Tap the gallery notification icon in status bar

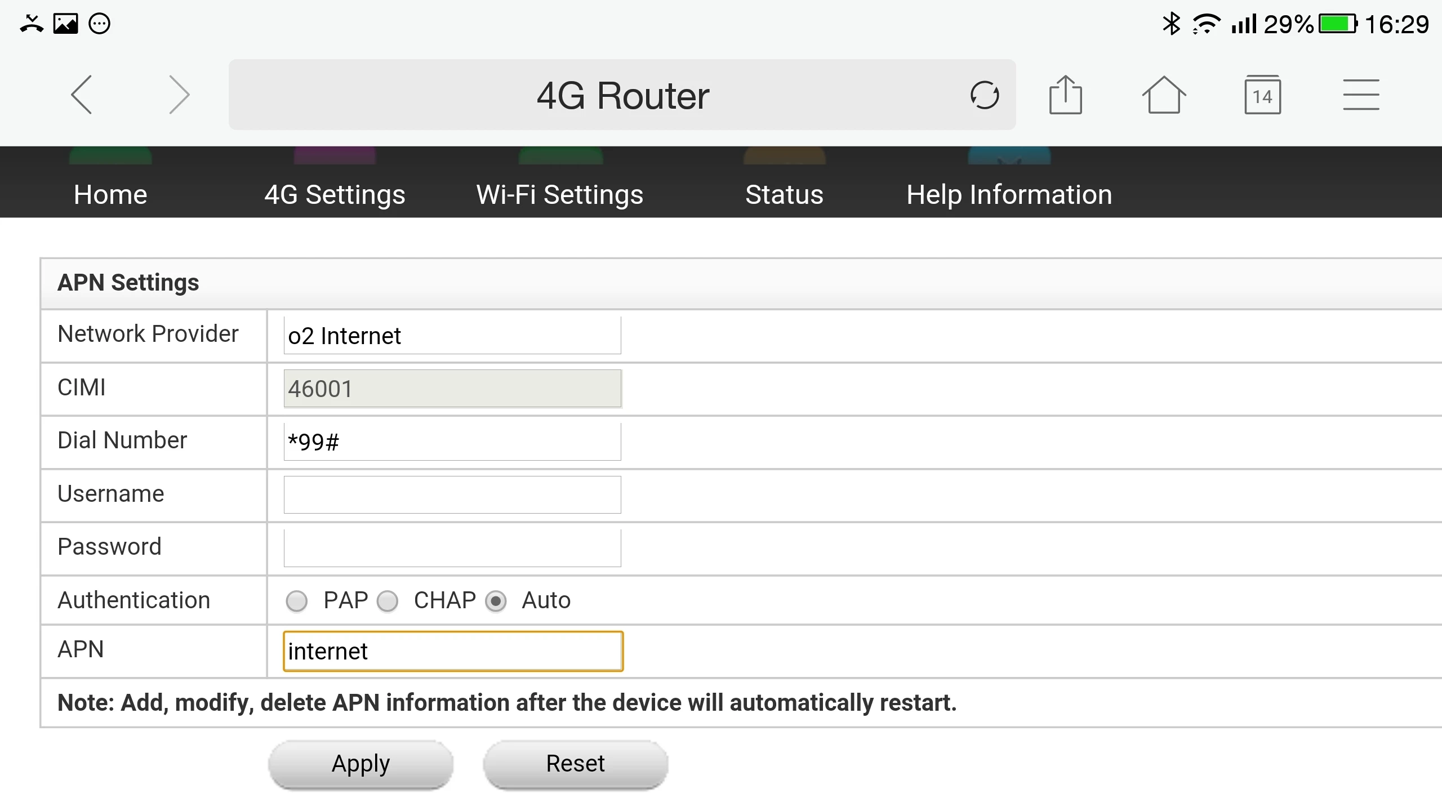(x=65, y=24)
